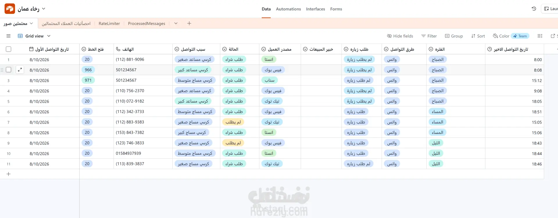Open the tables list chevron after ProcessedMessages
Image resolution: width=558 pixels, height=218 pixels.
tap(176, 23)
